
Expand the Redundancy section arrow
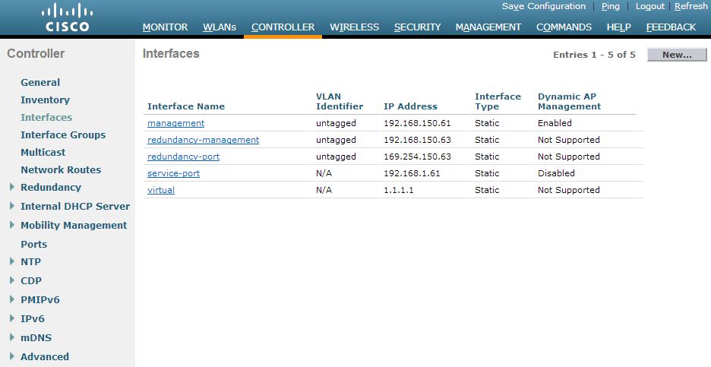[x=12, y=187]
